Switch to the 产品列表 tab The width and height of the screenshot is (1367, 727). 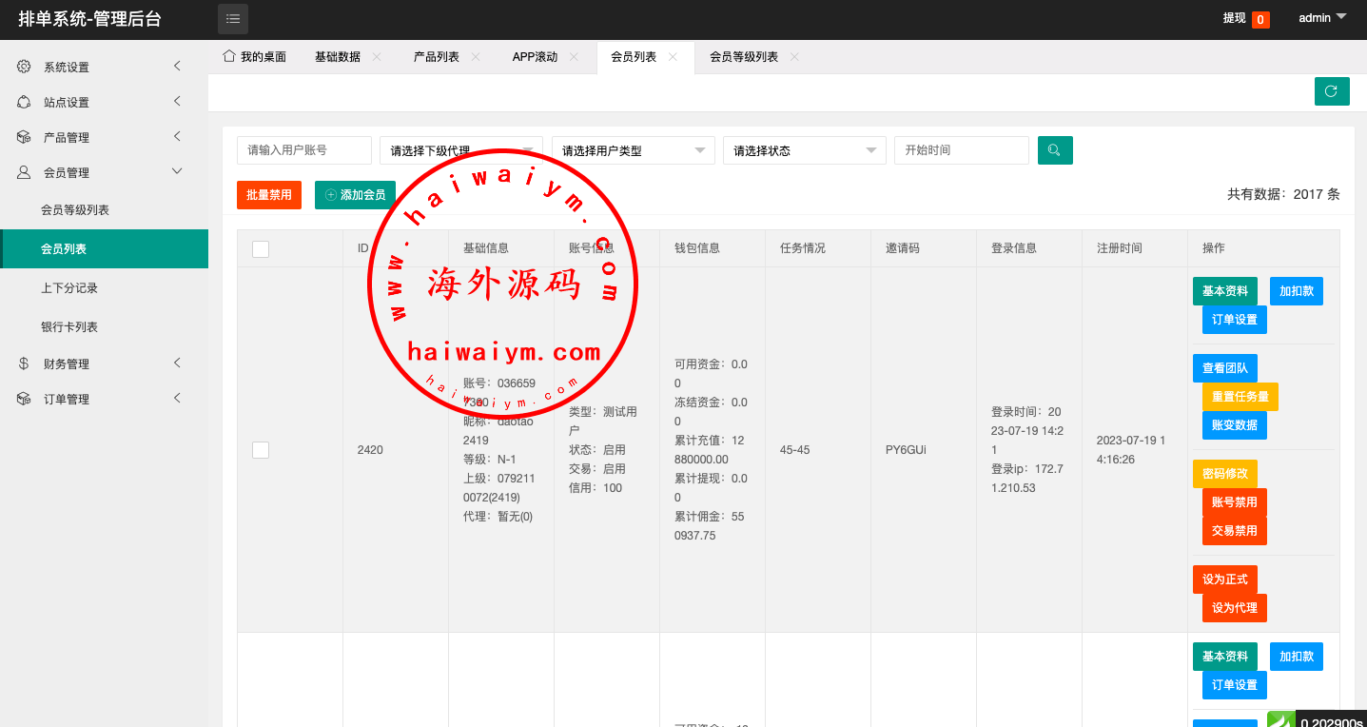[x=436, y=57]
